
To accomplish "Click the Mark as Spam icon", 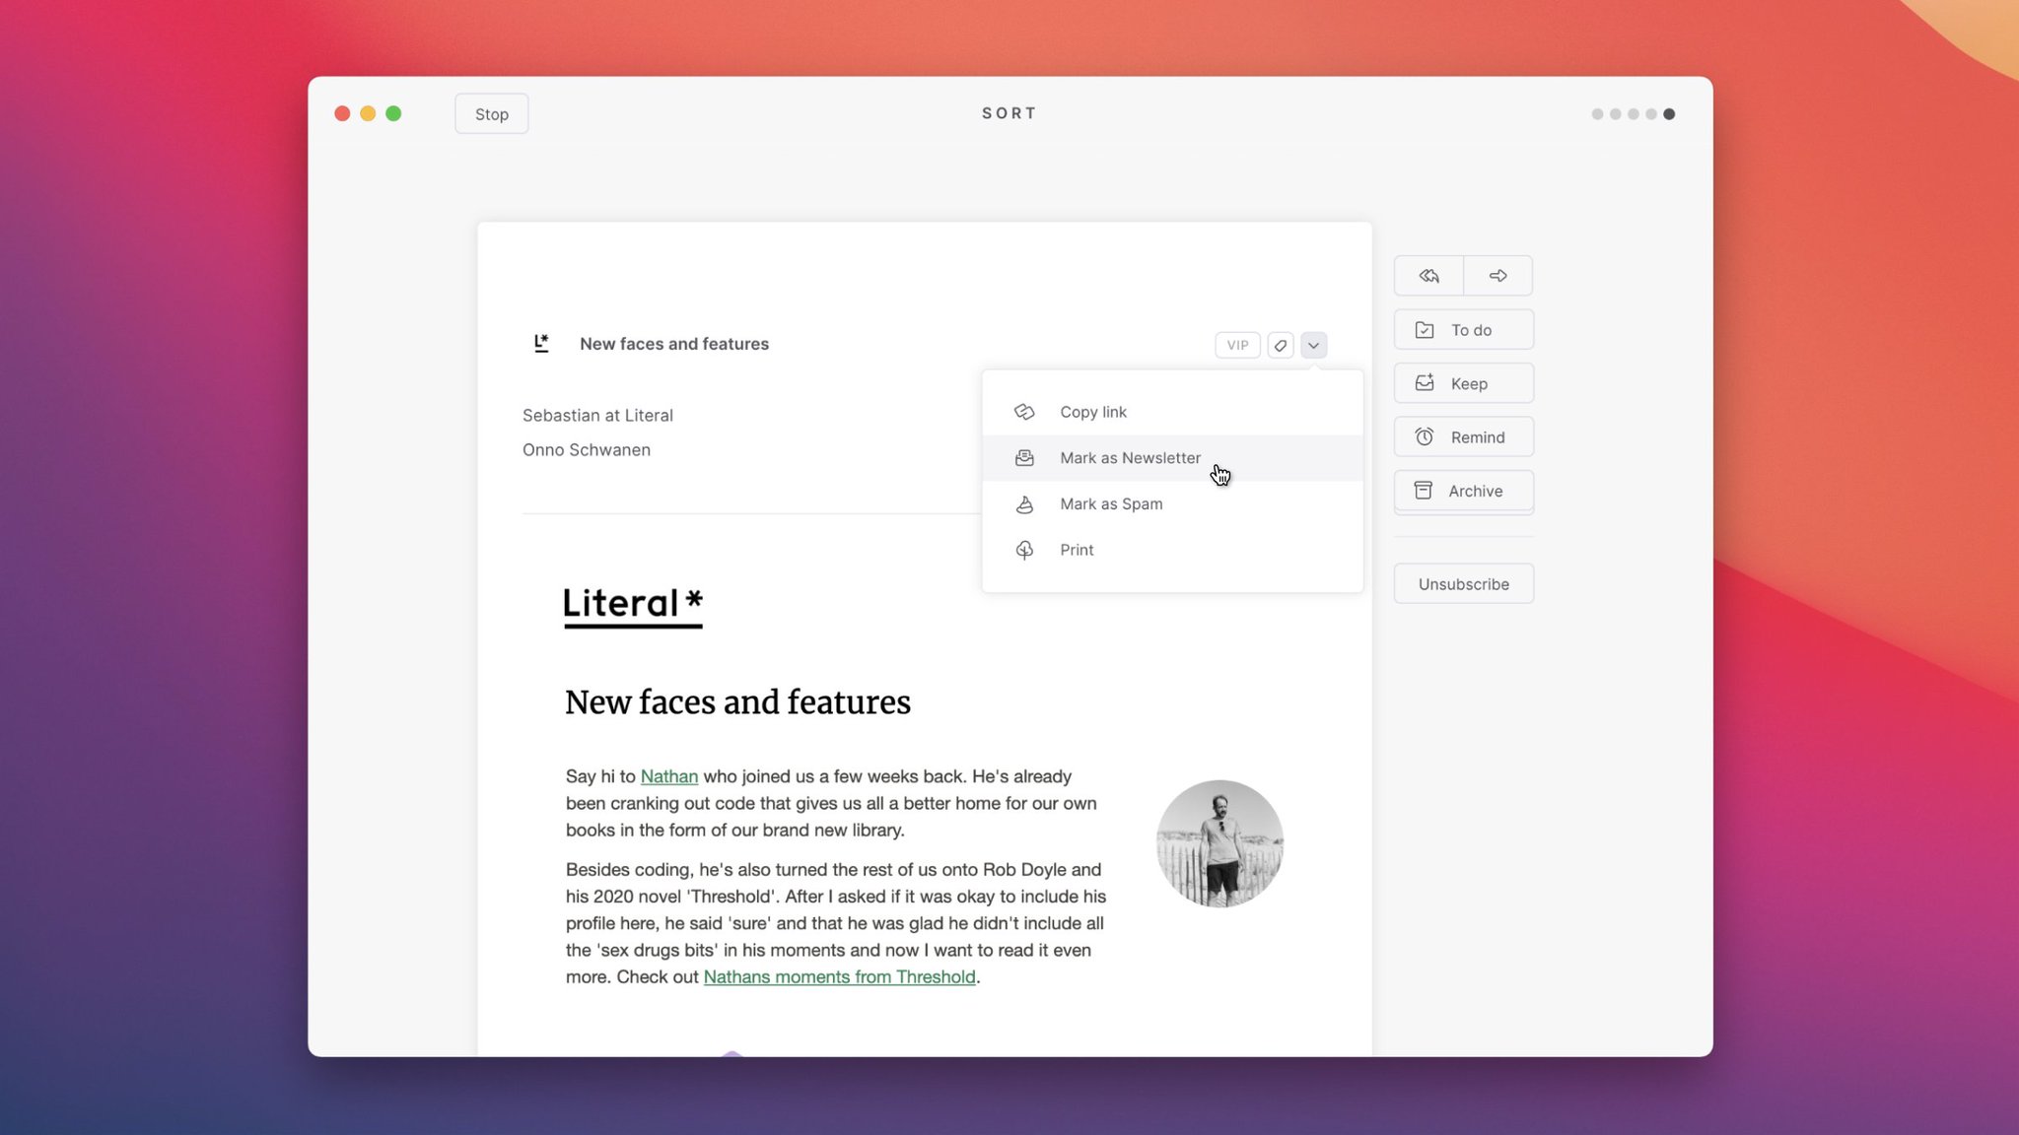I will click(1024, 504).
